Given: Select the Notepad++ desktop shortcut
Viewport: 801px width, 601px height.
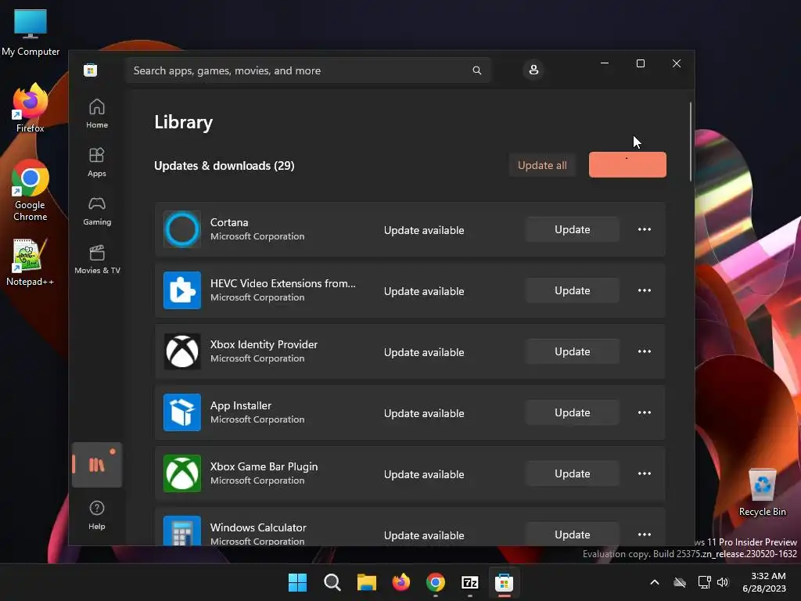Looking at the screenshot, I should coord(31,262).
